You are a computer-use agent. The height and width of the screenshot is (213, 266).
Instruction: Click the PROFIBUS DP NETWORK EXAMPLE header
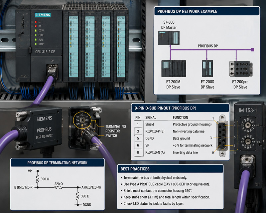207,11
